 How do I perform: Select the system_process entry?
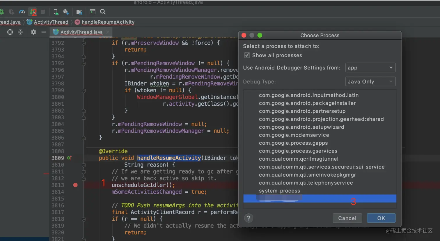(x=320, y=191)
